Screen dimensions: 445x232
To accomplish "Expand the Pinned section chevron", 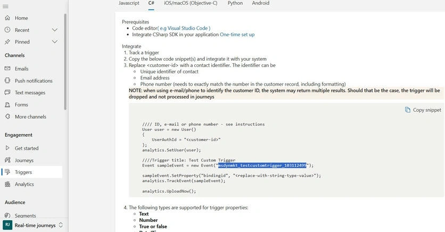I will point(55,42).
